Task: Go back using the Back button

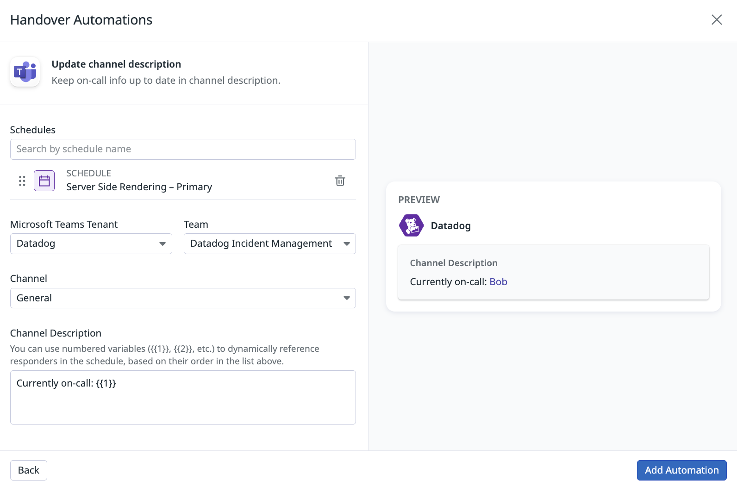Action: [29, 470]
